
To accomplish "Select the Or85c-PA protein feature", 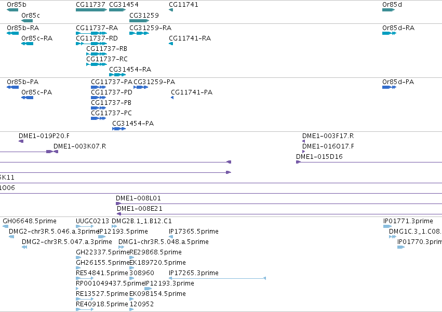I will (28, 98).
